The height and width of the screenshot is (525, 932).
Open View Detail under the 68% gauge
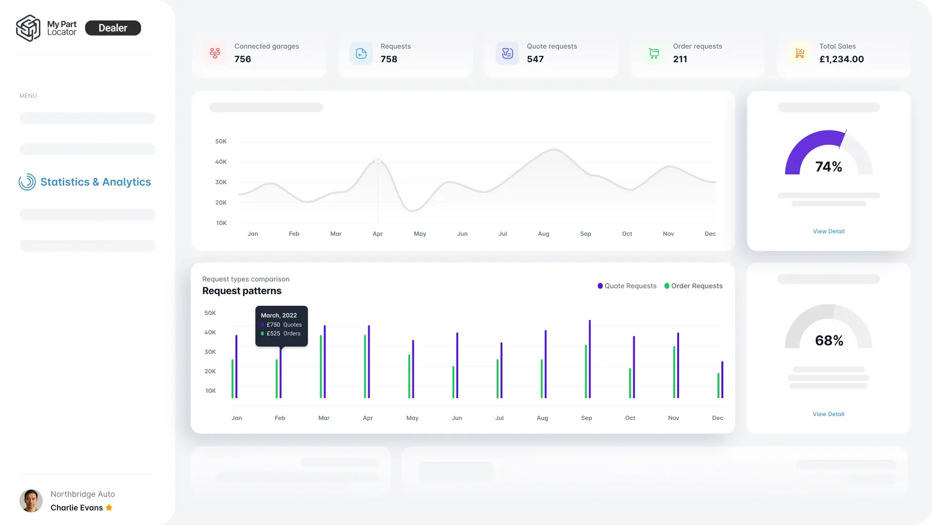pyautogui.click(x=828, y=414)
